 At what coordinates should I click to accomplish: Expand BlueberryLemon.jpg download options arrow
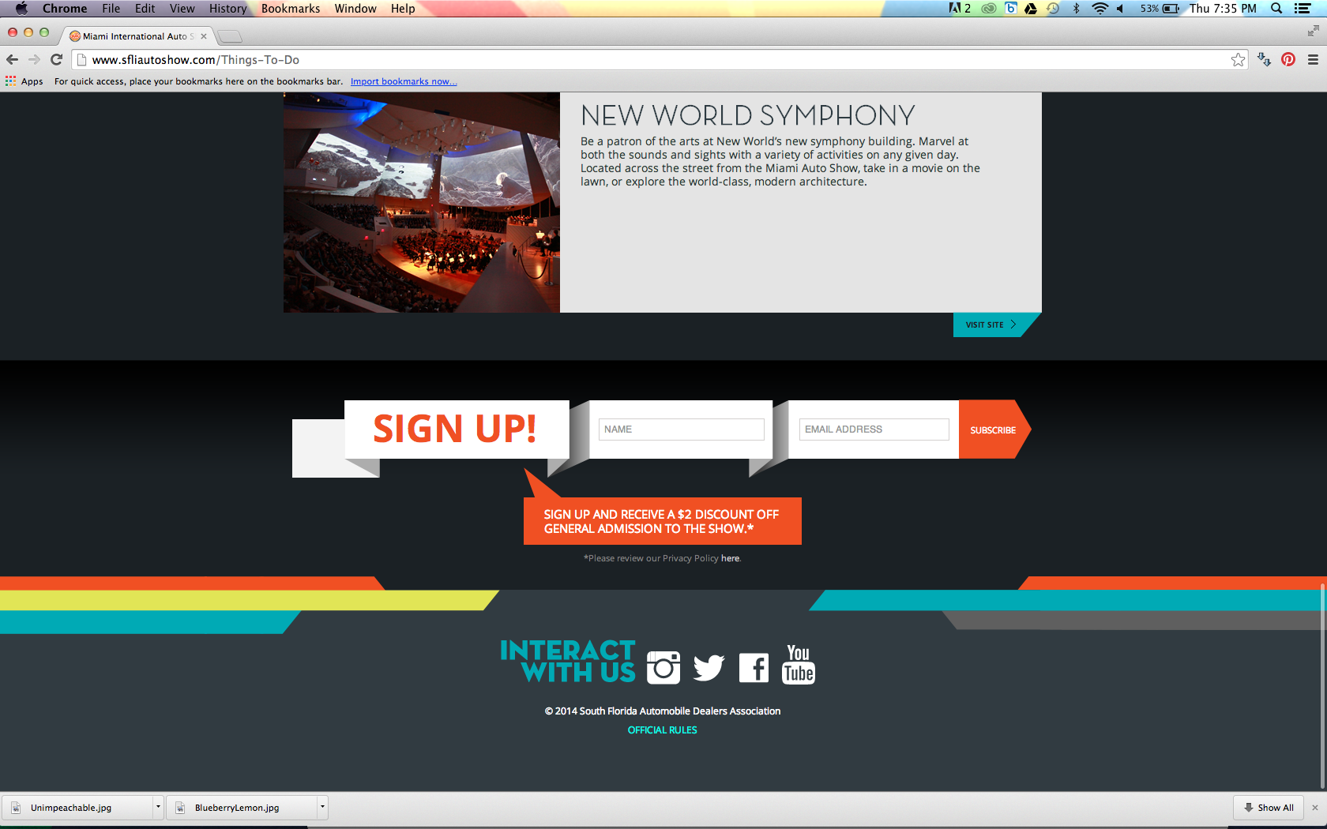point(321,807)
